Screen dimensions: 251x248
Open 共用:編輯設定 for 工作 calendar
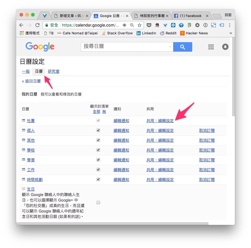point(160,170)
